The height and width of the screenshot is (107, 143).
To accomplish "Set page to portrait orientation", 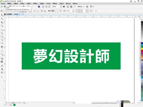I will tap(34, 11).
